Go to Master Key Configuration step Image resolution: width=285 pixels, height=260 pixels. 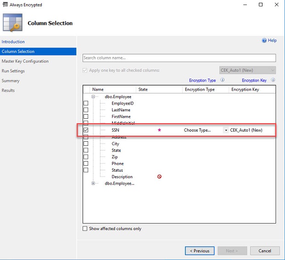(25, 61)
